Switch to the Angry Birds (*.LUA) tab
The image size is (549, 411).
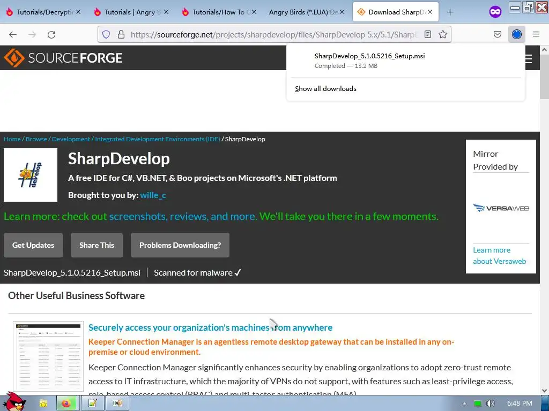303,12
